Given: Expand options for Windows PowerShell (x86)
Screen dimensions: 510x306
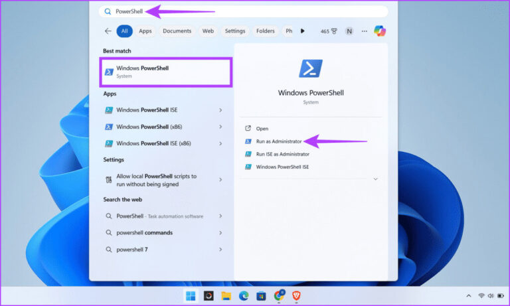Looking at the screenshot, I should point(220,127).
